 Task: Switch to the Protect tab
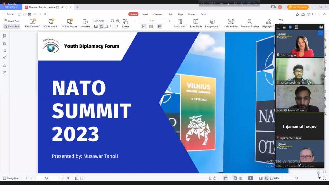pyautogui.click(x=192, y=14)
